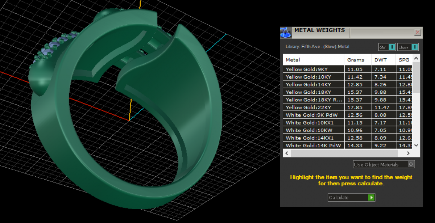
Task: Toggle the GV library switch
Action: point(391,47)
